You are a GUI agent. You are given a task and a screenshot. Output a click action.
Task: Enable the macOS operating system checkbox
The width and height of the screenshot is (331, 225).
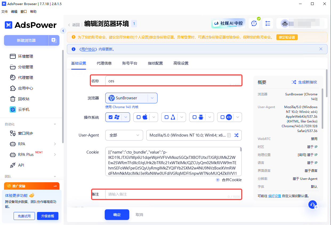pos(139,117)
